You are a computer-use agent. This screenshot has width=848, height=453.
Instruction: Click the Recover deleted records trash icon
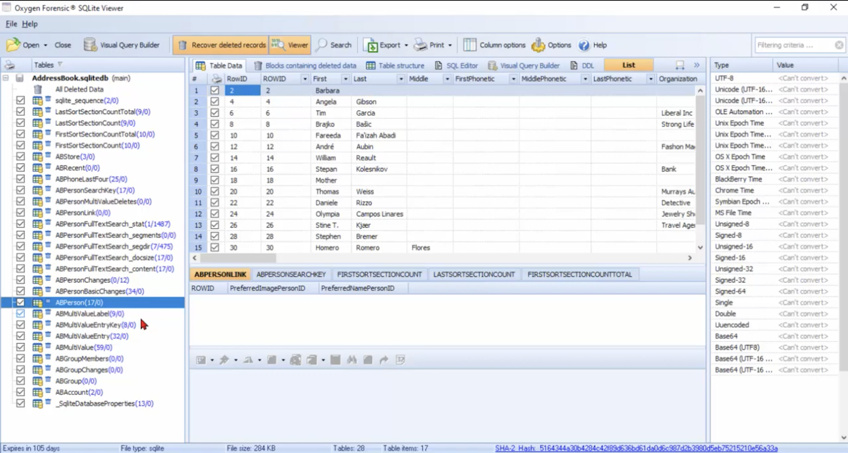coord(183,45)
